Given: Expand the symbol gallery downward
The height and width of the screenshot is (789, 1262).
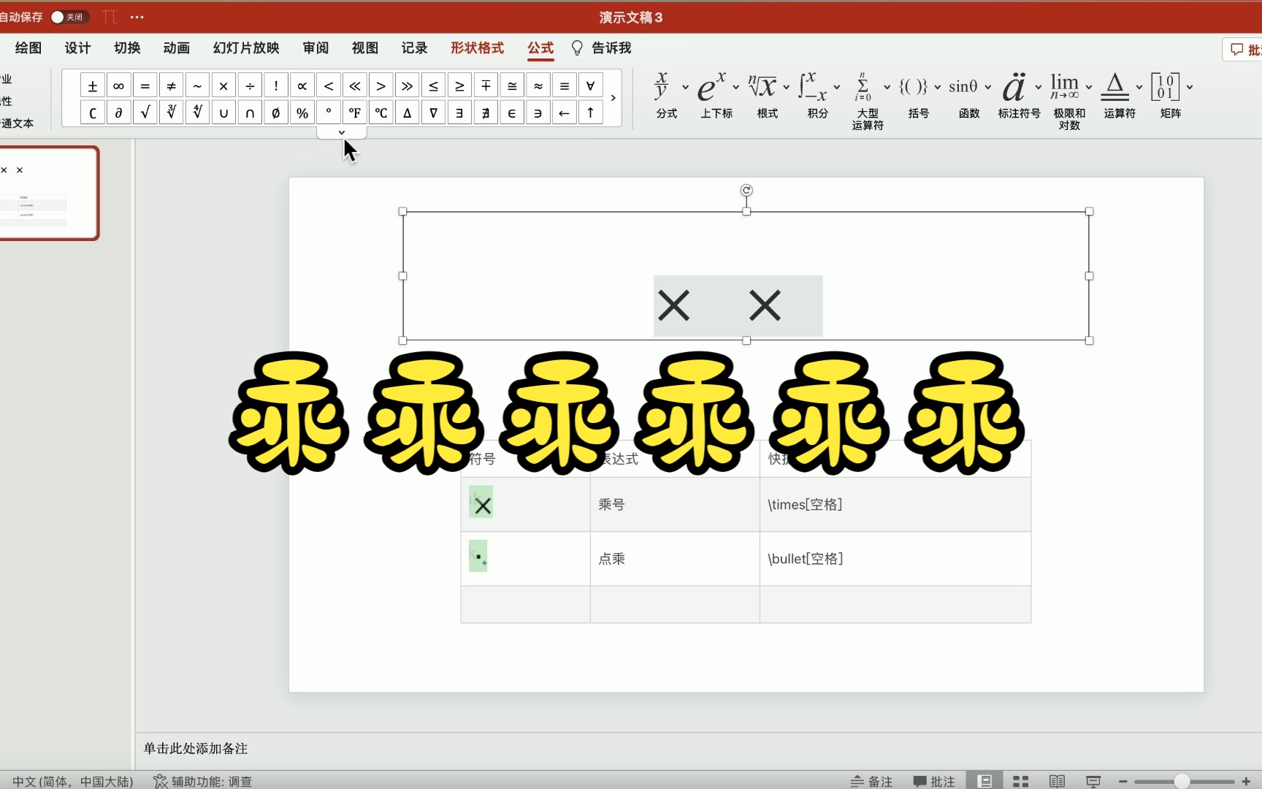Looking at the screenshot, I should 342,132.
